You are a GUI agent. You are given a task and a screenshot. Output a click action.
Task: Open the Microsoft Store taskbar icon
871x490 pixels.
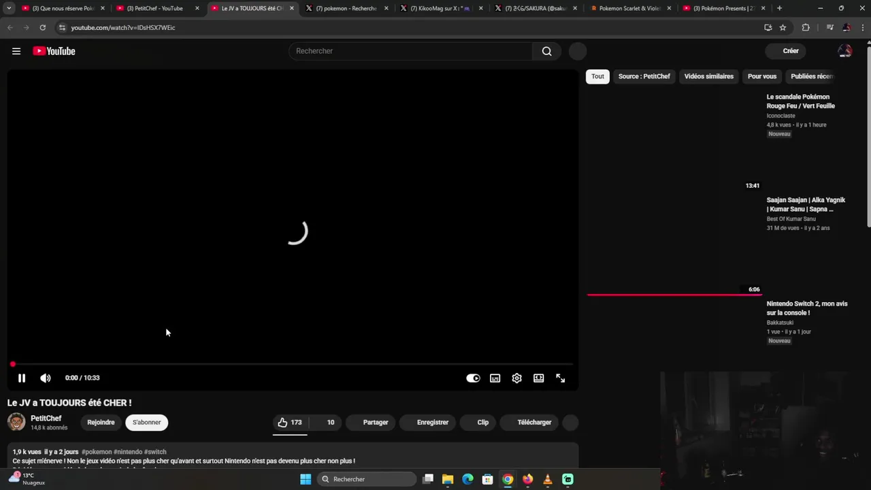point(487,479)
